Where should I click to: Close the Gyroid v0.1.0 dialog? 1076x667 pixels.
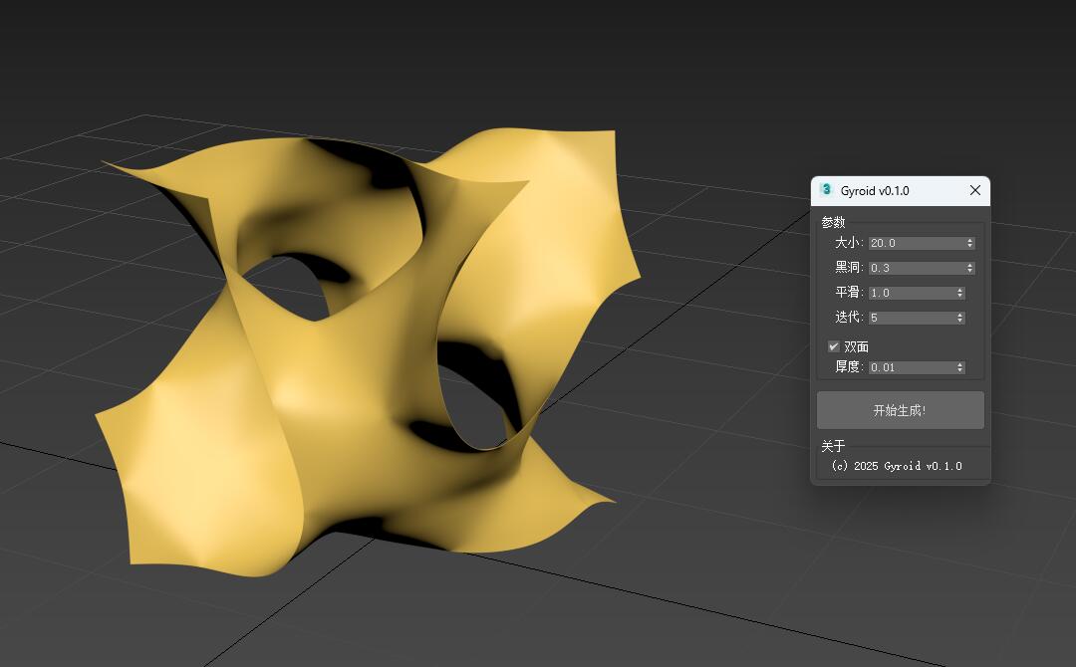[x=975, y=190]
